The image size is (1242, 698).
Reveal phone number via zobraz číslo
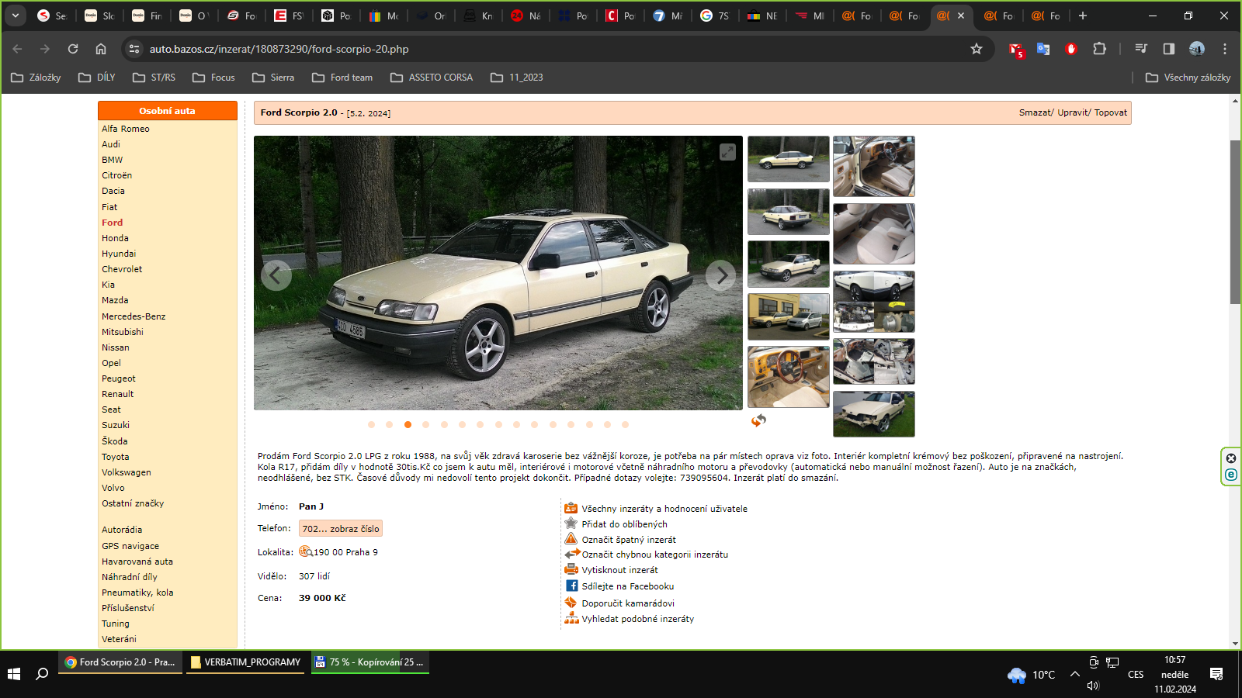pyautogui.click(x=341, y=529)
